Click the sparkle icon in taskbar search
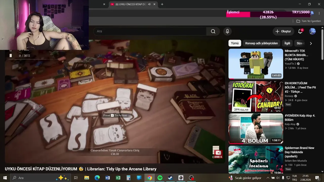 coord(63,178)
